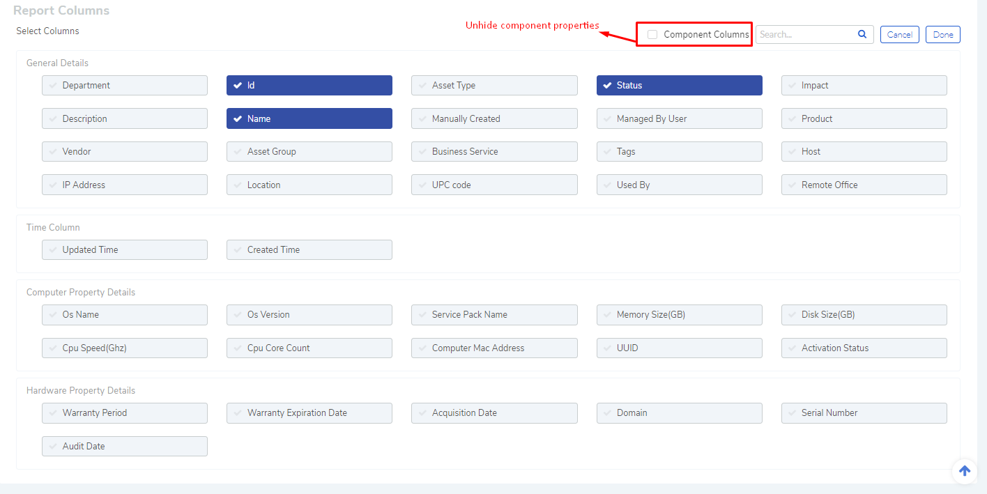Select the Disk Size(GB) column

(x=864, y=314)
